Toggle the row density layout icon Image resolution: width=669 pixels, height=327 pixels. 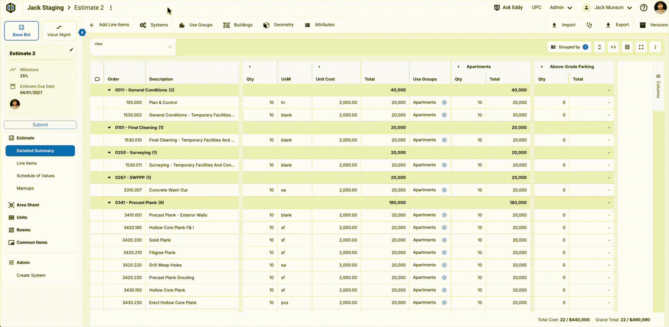tap(627, 47)
